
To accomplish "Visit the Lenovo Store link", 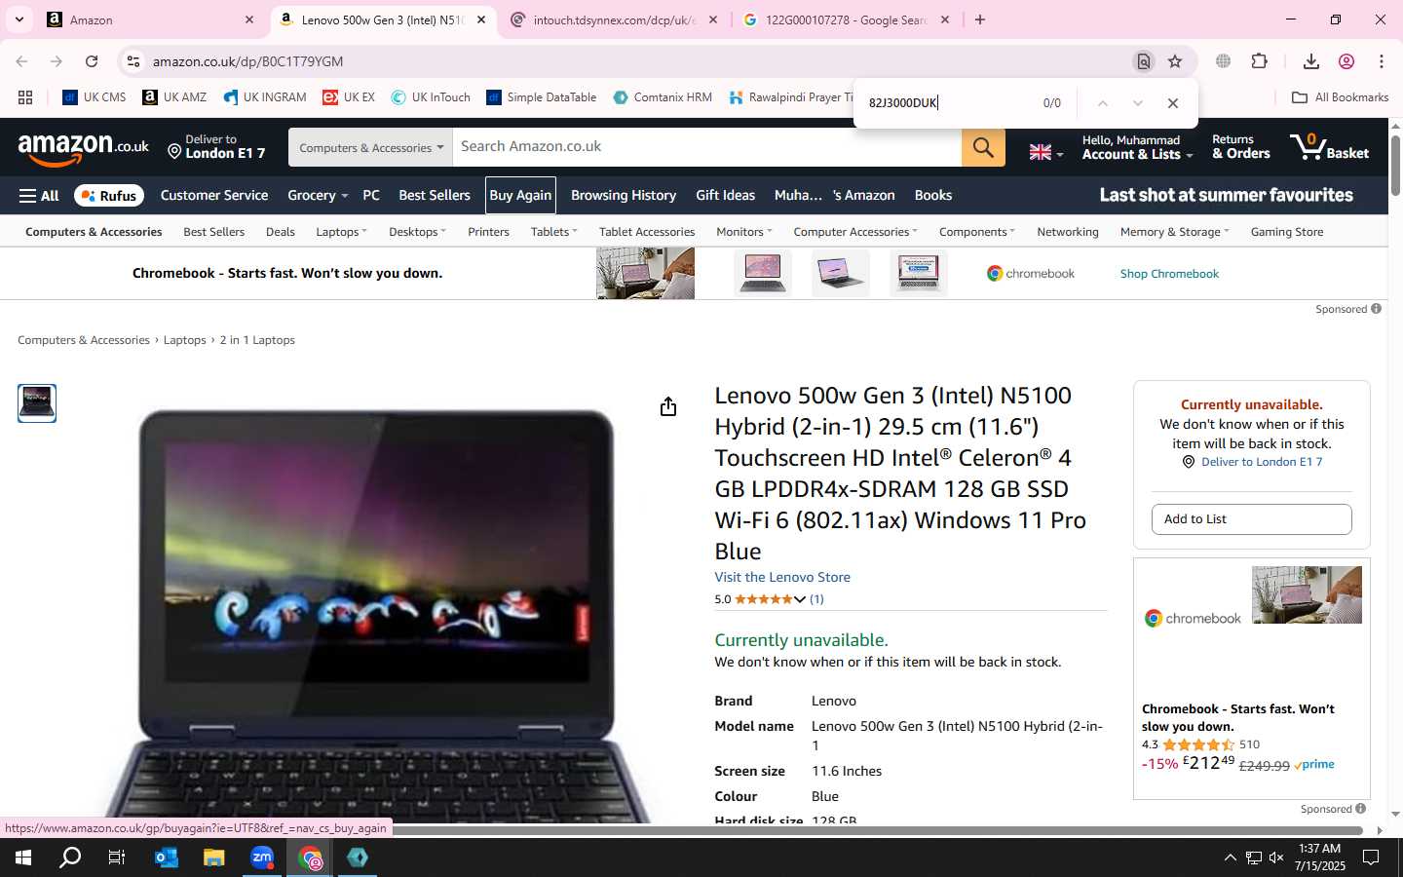I will click(782, 578).
